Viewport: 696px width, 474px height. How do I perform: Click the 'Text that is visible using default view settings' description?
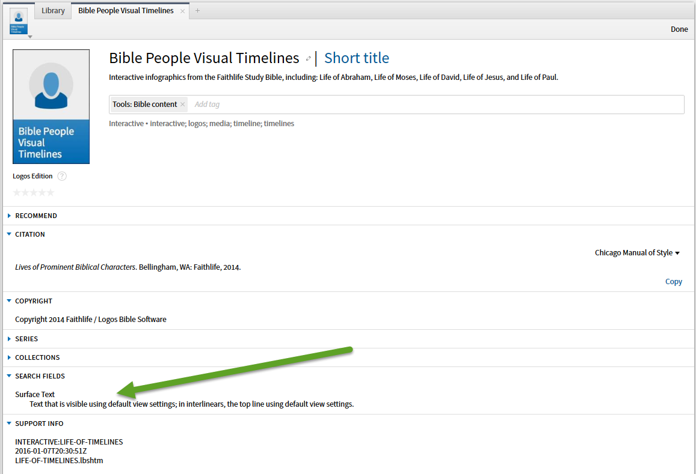192,404
